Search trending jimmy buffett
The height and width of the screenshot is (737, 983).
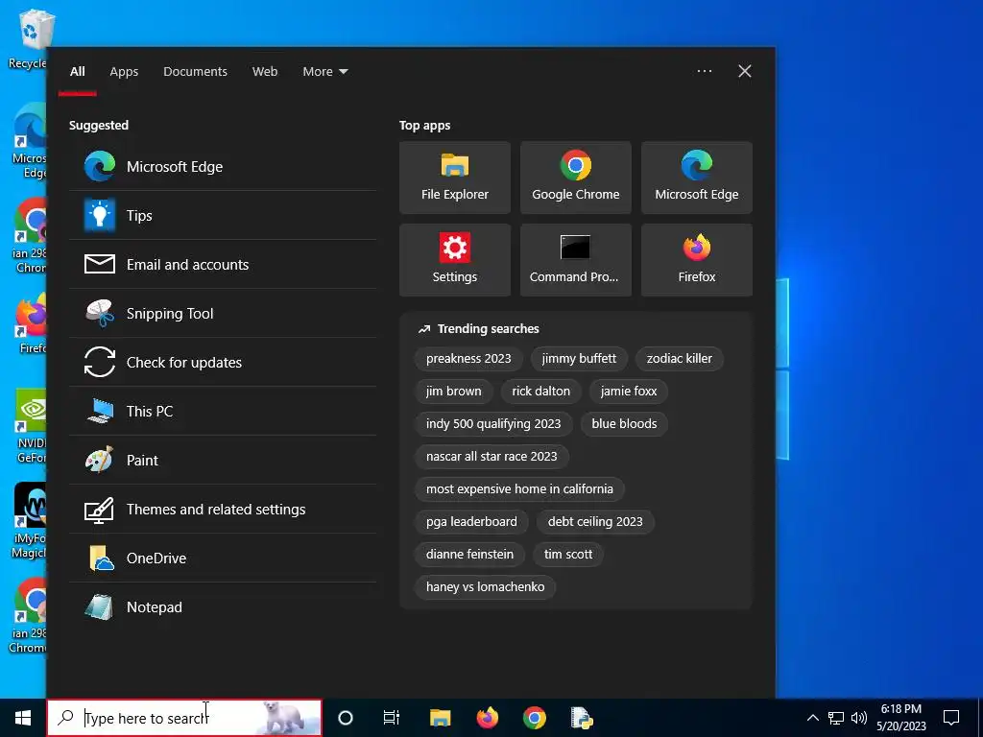(x=579, y=359)
